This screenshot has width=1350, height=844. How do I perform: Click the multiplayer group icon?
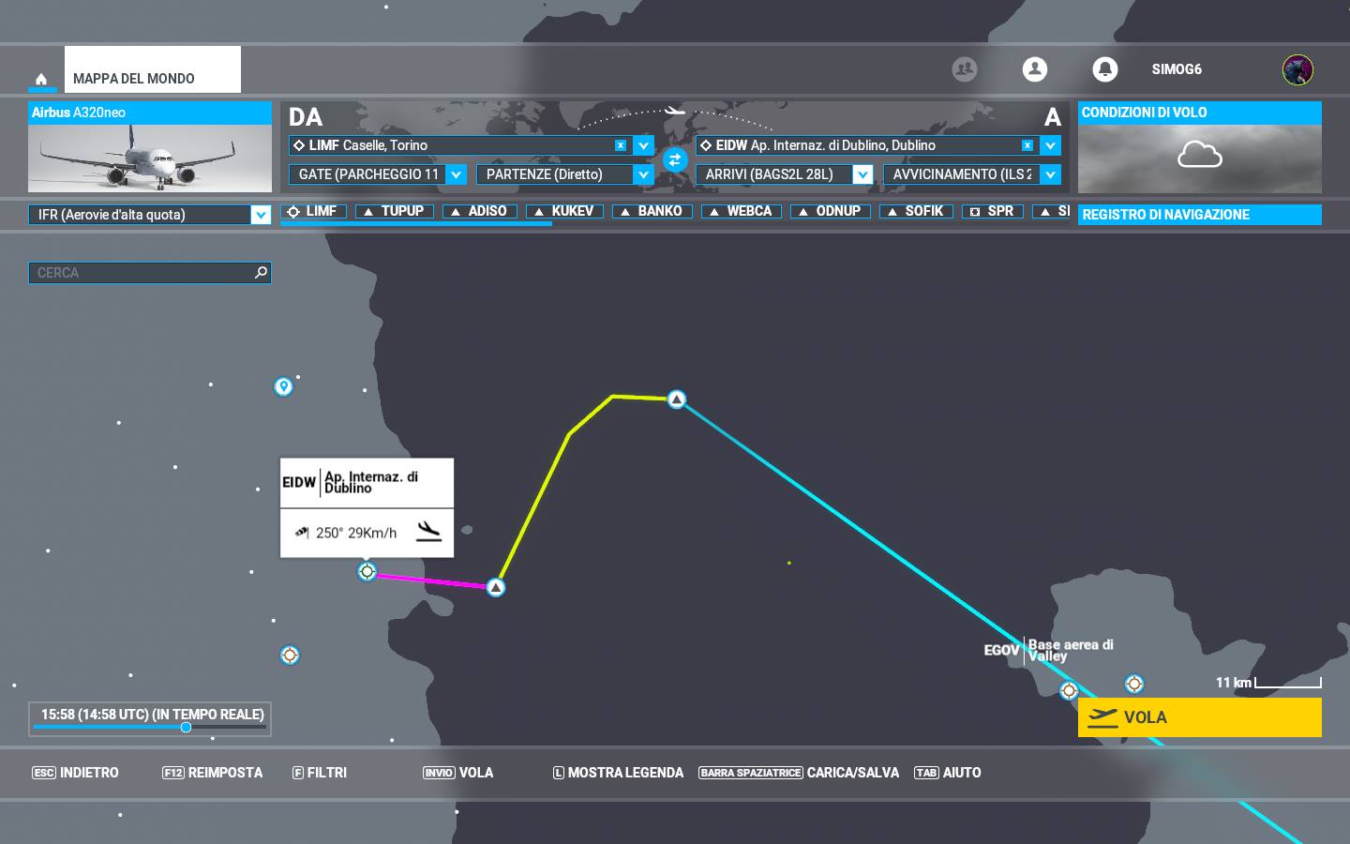coord(964,69)
